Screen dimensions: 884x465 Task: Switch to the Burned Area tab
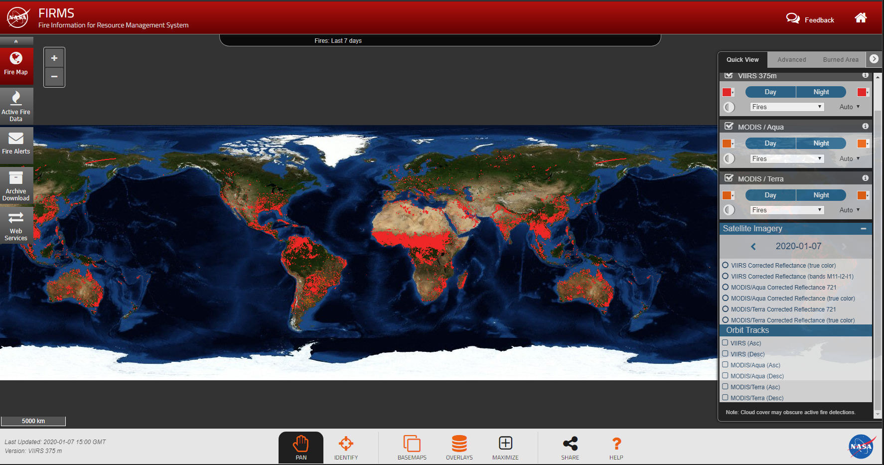tap(841, 60)
